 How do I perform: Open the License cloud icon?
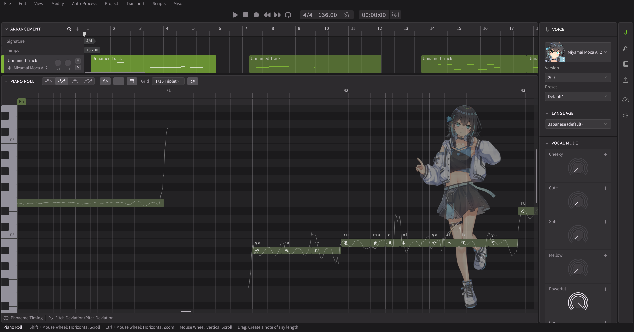(625, 100)
